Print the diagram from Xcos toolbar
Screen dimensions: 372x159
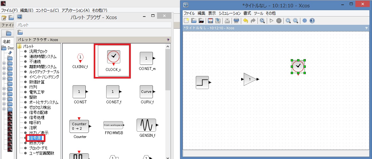(x=227, y=21)
